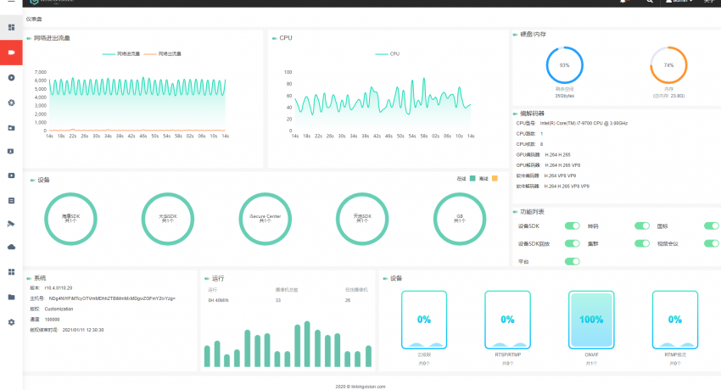The image size is (721, 390).
Task: Click the search magnifier icon in header
Action: point(649,2)
